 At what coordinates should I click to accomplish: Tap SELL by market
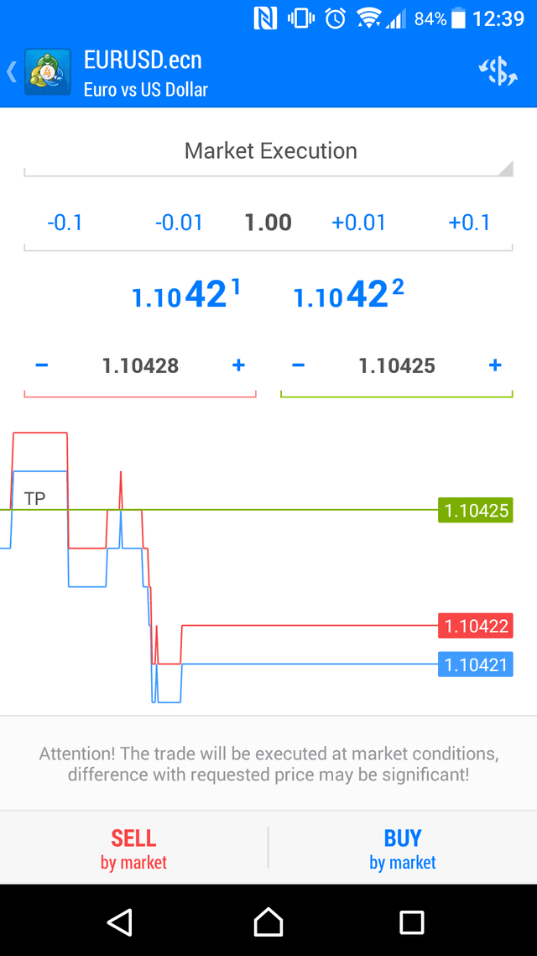[133, 848]
